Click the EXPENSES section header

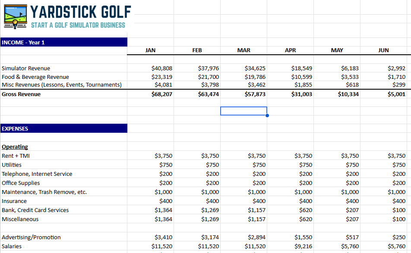coord(15,128)
